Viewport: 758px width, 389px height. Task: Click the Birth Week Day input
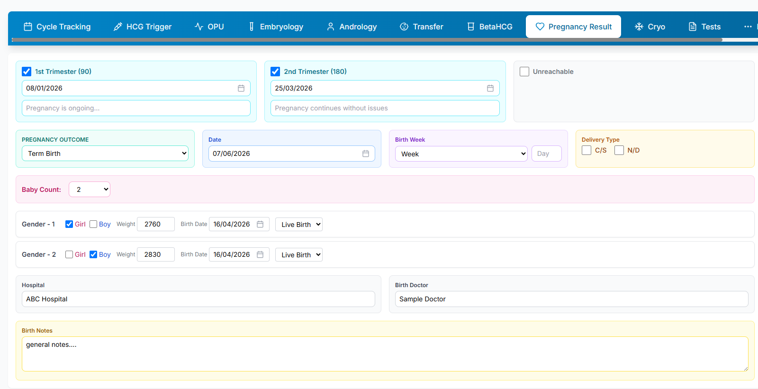pos(547,154)
